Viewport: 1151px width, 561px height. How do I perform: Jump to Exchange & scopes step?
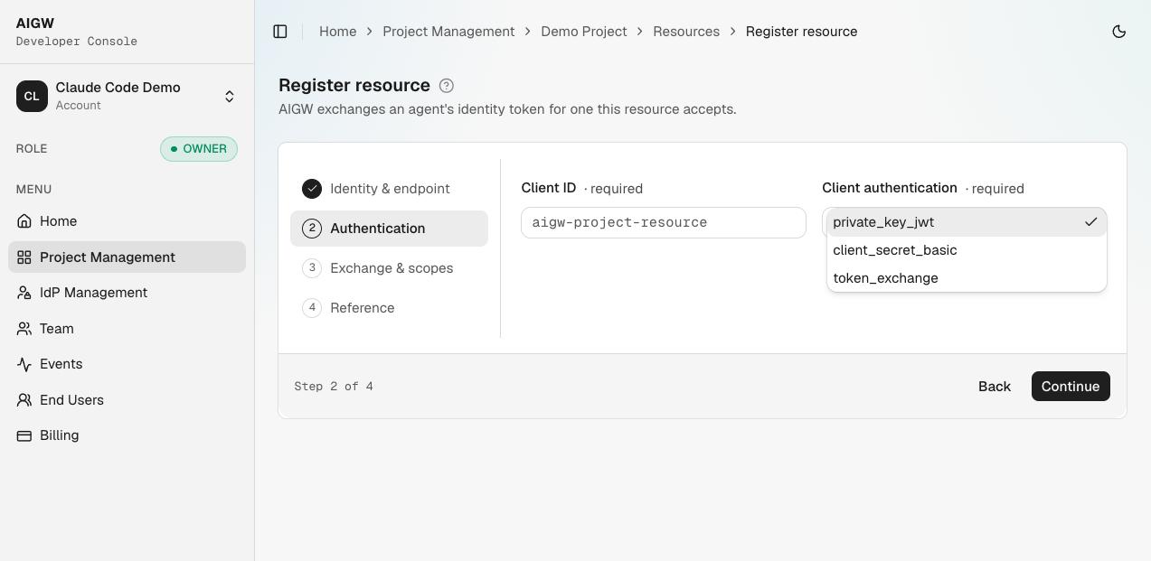click(x=389, y=268)
